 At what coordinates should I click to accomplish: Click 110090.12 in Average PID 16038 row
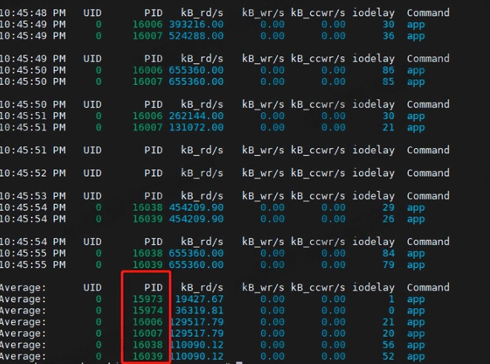click(197, 345)
